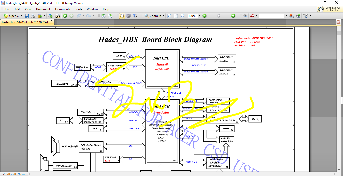The width and height of the screenshot is (343, 176).
Task: Save the document with the floppy disk icon
Action: [x=27, y=16]
